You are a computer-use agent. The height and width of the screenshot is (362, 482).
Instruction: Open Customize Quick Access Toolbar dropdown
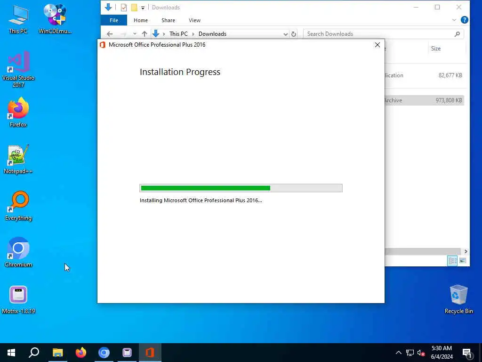pyautogui.click(x=143, y=8)
